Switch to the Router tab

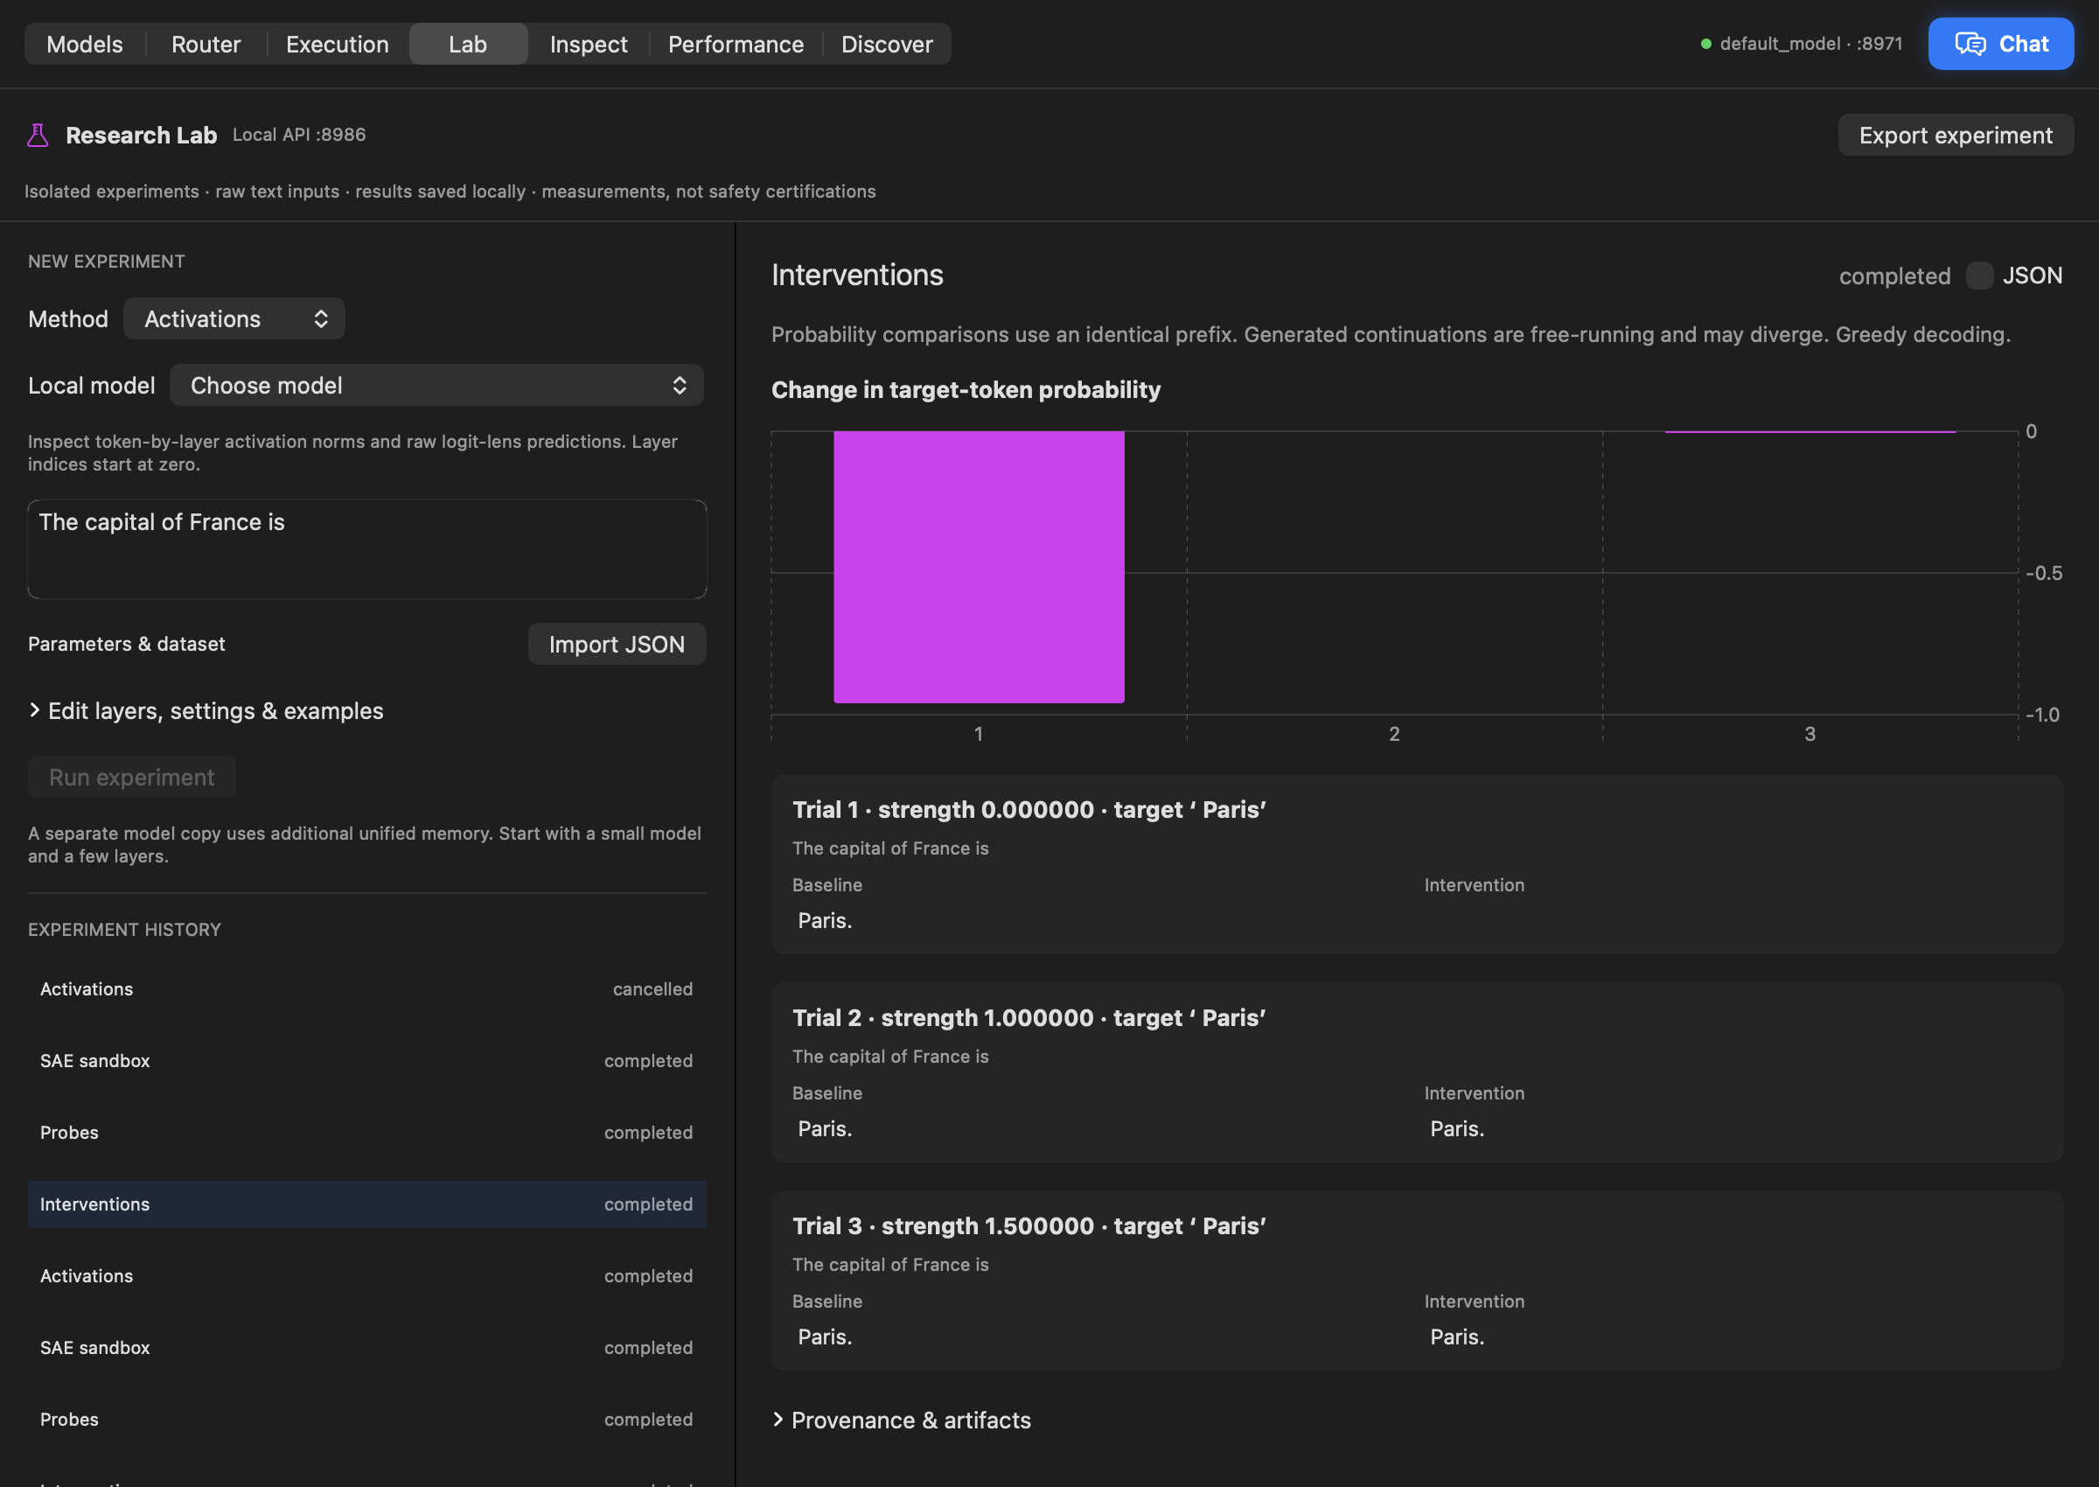pyautogui.click(x=206, y=44)
